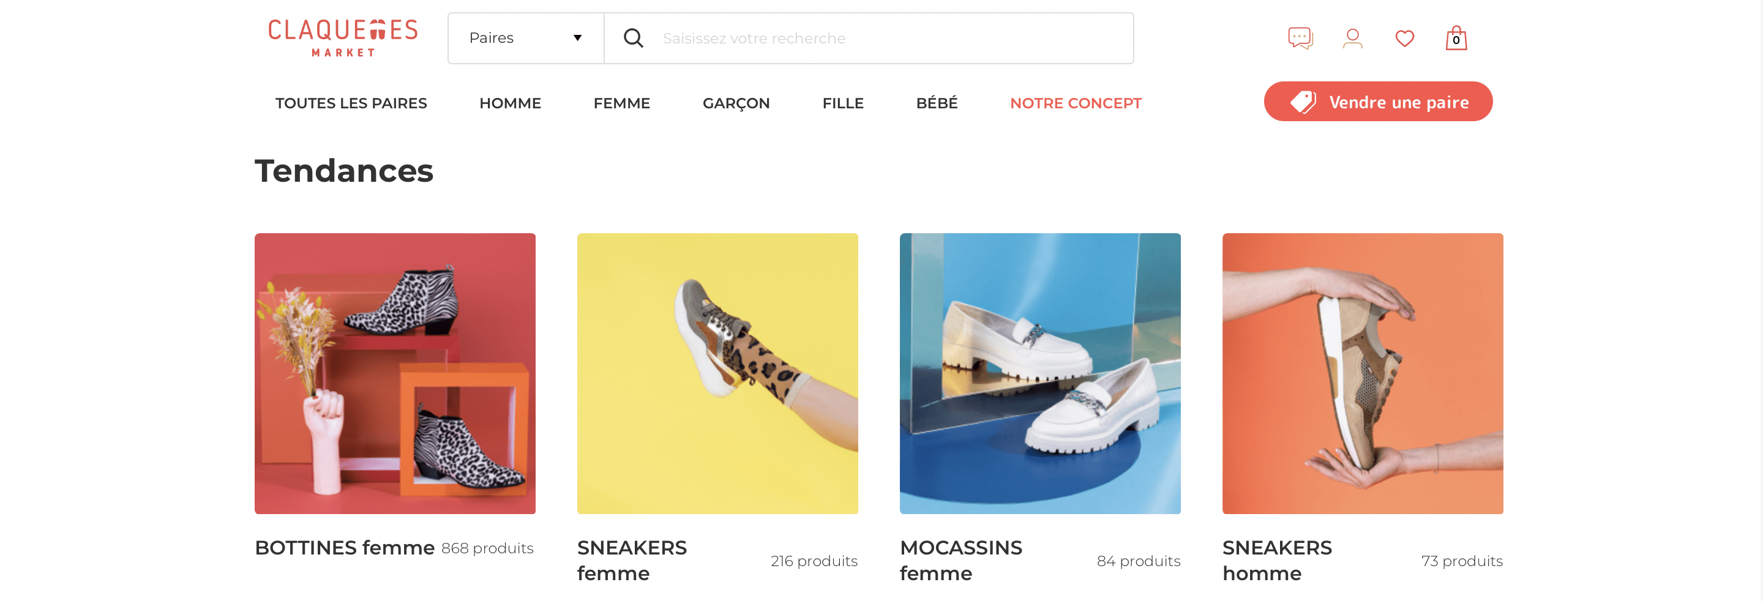
Task: Visit the NOTRE CONCEPT page
Action: (1076, 103)
